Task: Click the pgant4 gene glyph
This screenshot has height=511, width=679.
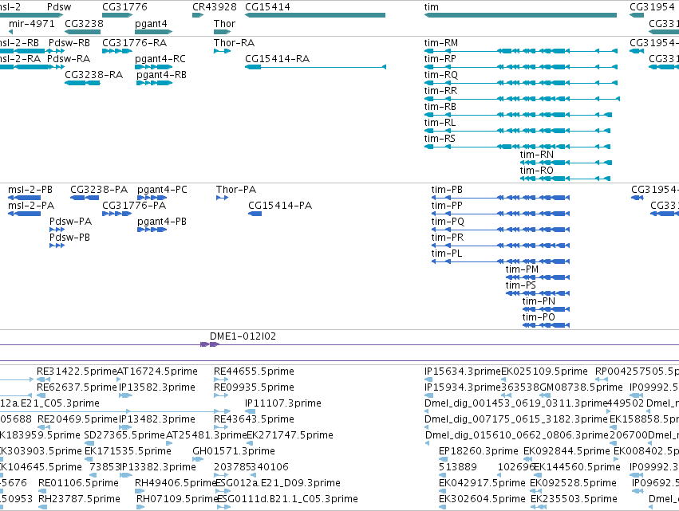Action: click(154, 32)
